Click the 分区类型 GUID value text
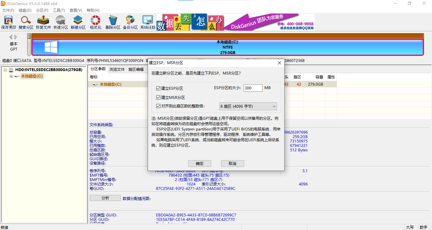Screen dimensions: 432x230 click(196, 215)
